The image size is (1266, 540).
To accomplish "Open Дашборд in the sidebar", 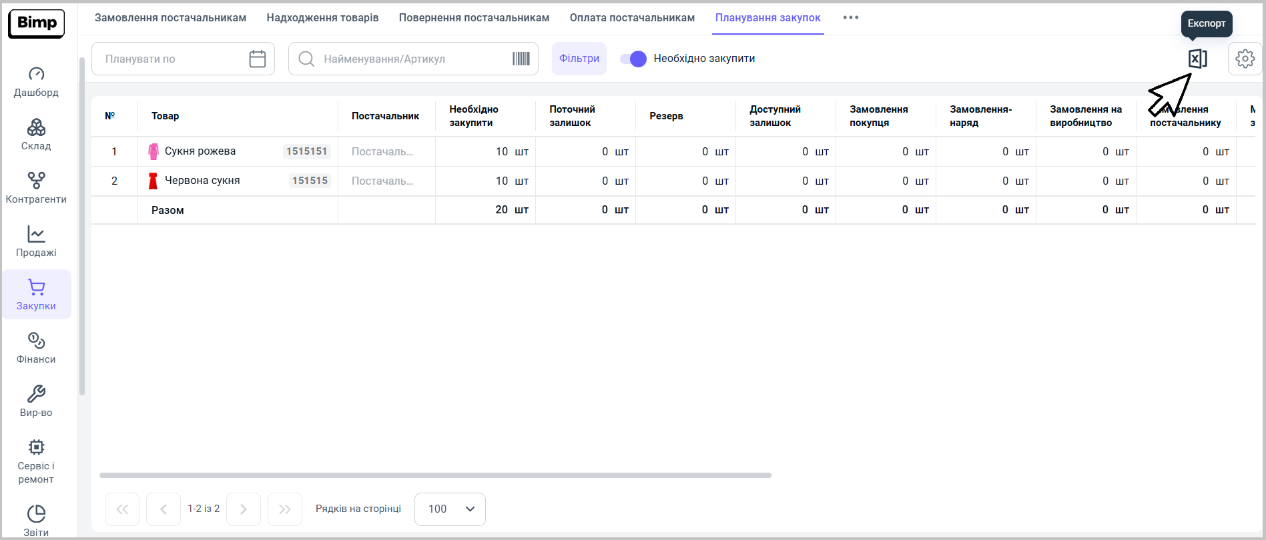I will (36, 81).
